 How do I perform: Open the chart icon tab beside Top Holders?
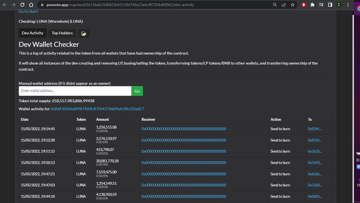point(84,33)
